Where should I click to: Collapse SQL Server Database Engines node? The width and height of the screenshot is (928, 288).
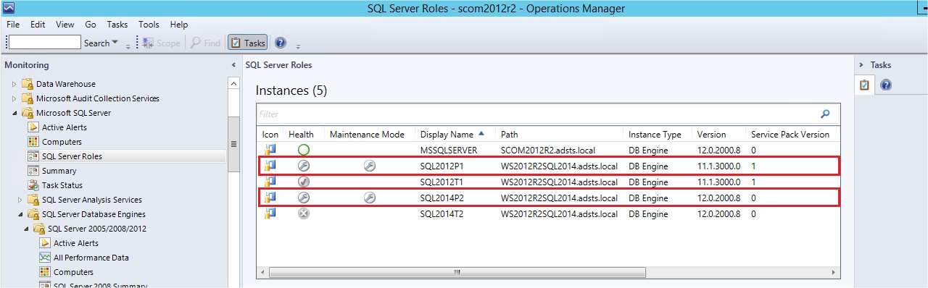[20, 214]
